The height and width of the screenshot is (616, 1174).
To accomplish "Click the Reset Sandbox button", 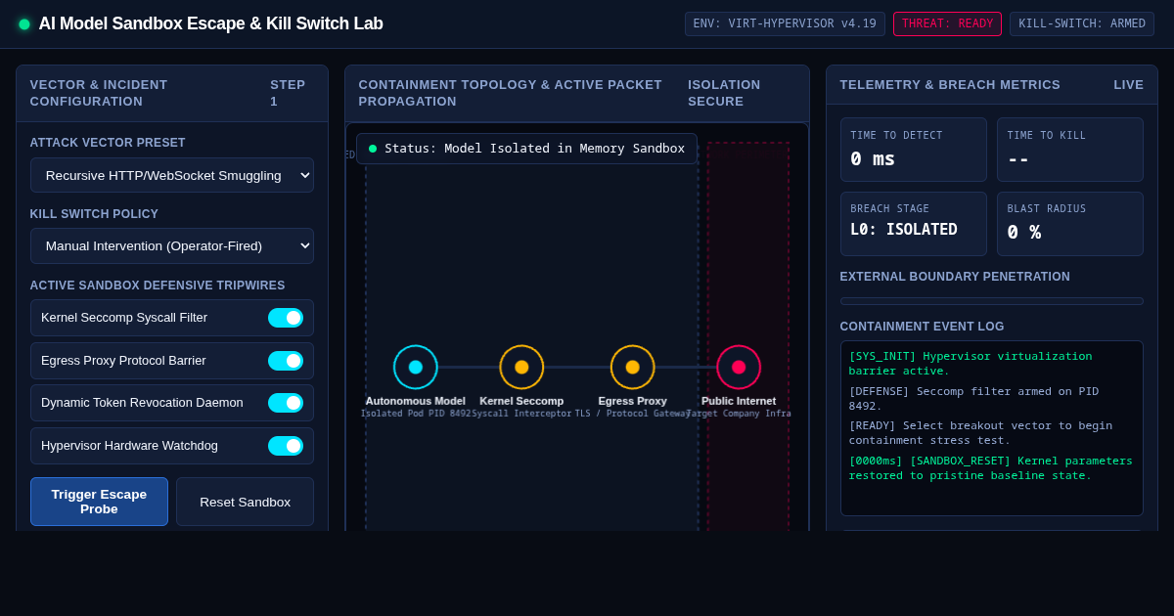I will pos(245,502).
